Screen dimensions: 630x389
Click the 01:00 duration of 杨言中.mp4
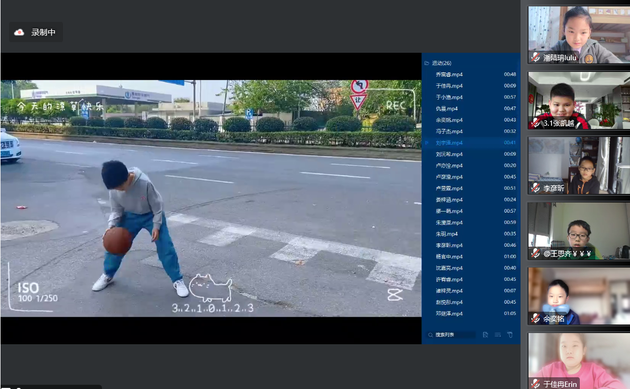tap(510, 257)
